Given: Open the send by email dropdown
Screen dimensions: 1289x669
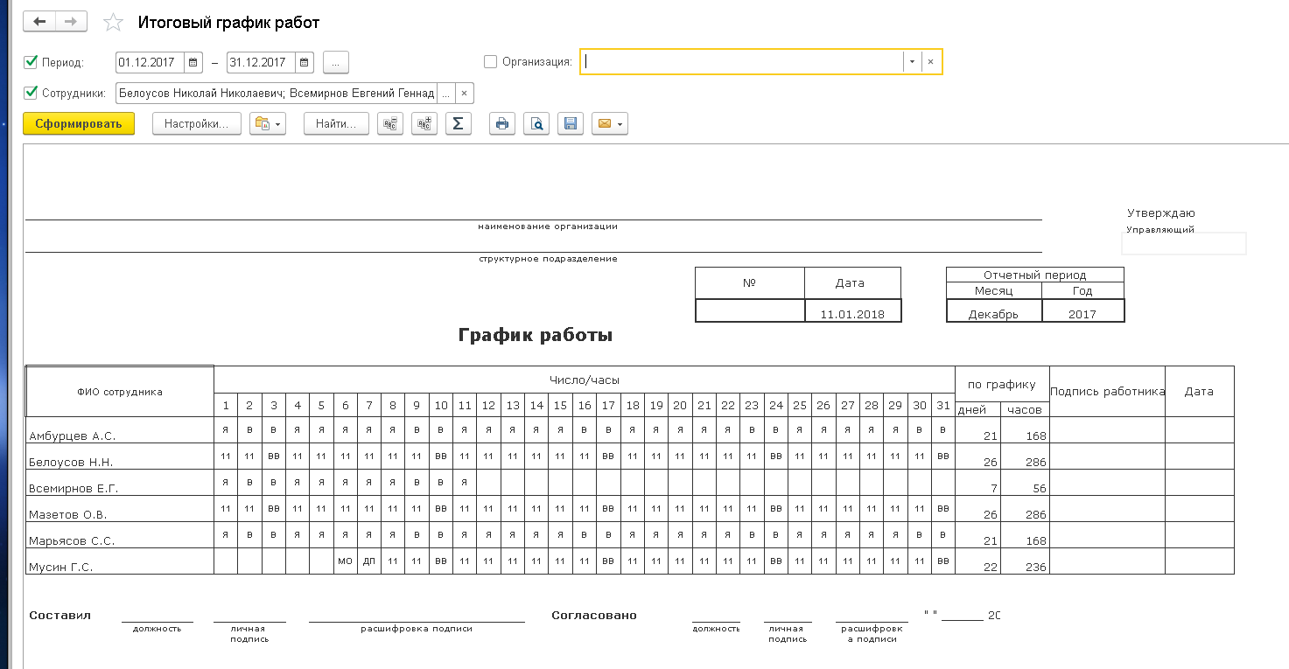Looking at the screenshot, I should [609, 124].
